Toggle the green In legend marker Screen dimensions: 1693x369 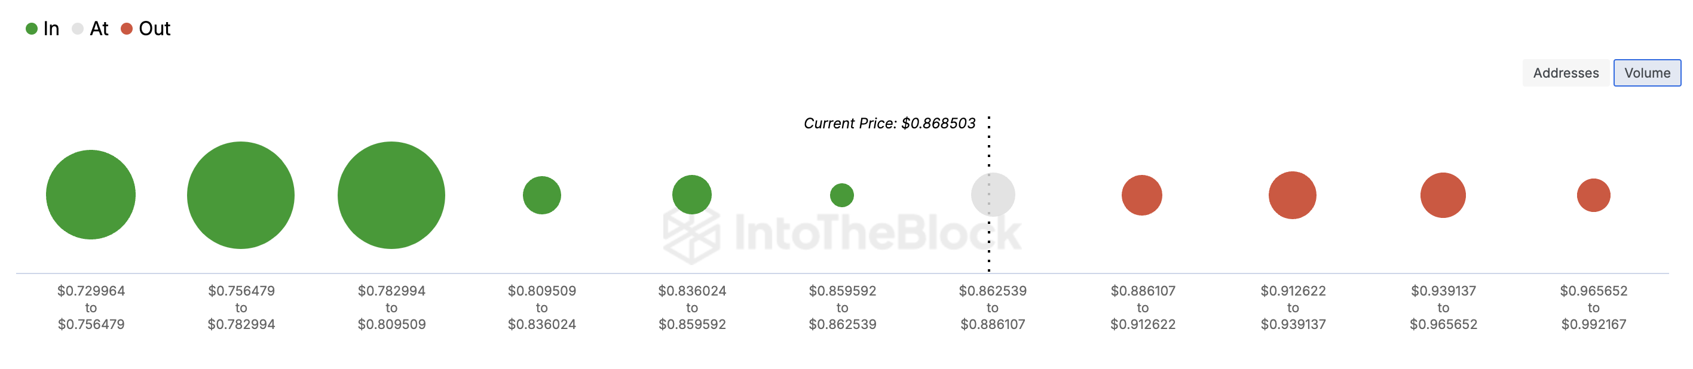click(31, 29)
